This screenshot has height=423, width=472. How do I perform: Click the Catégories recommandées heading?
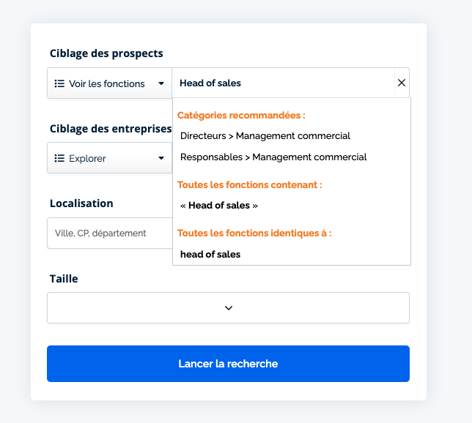[241, 116]
